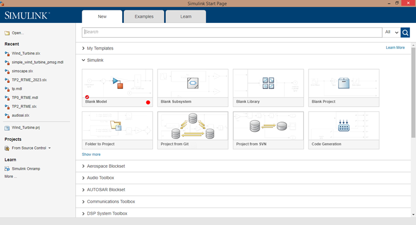Image resolution: width=416 pixels, height=225 pixels.
Task: Open recent file Wind_Turbine.slx
Action: (x=26, y=53)
